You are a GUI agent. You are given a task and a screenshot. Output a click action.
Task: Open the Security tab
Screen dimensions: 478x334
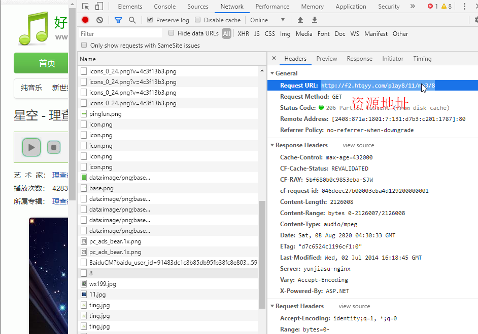pyautogui.click(x=389, y=7)
